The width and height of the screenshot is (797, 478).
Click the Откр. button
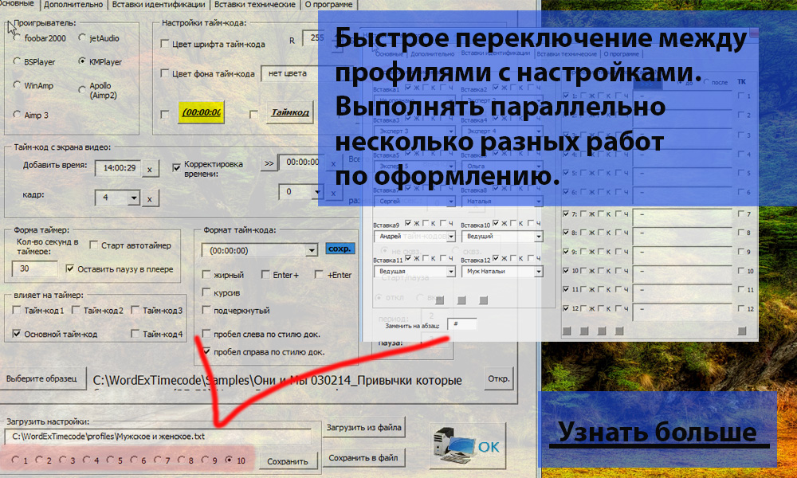tap(499, 379)
